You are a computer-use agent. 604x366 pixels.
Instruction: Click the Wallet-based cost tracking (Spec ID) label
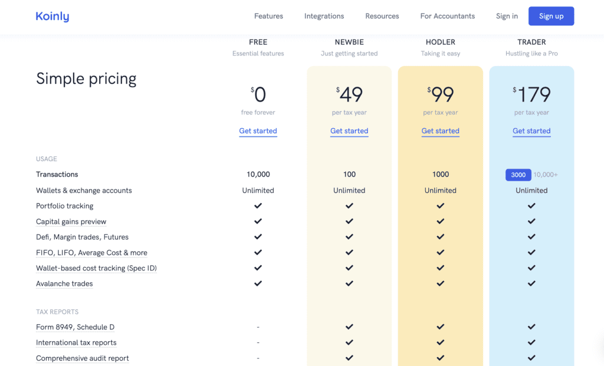pyautogui.click(x=96, y=268)
